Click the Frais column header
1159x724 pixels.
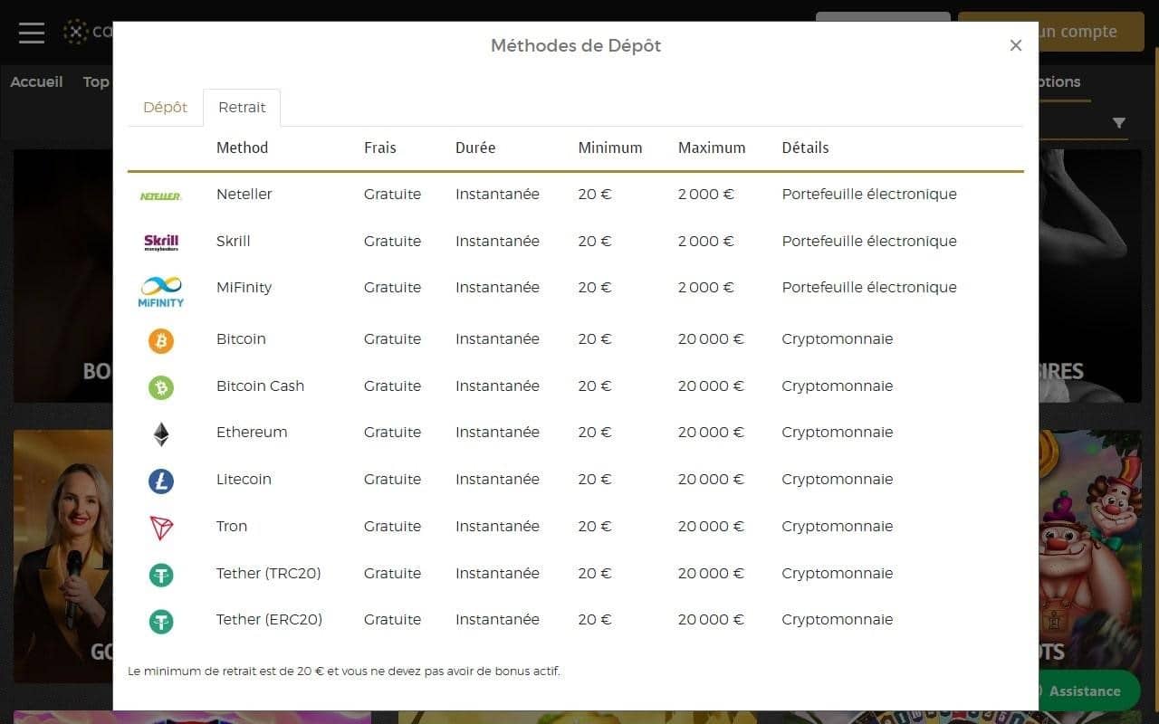point(380,148)
